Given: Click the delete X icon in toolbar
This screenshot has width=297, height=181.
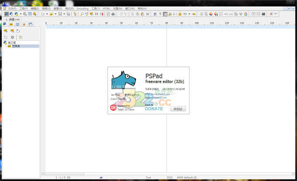Looking at the screenshot, I should [x=147, y=14].
